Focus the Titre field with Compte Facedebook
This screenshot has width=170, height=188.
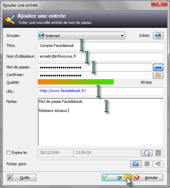click(x=101, y=46)
